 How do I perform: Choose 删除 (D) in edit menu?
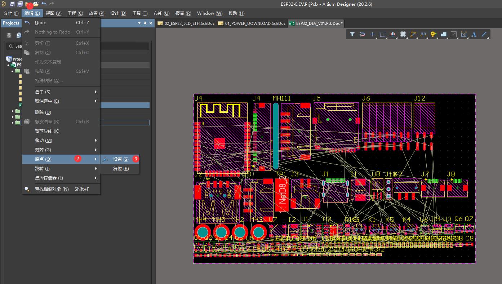tap(61, 112)
